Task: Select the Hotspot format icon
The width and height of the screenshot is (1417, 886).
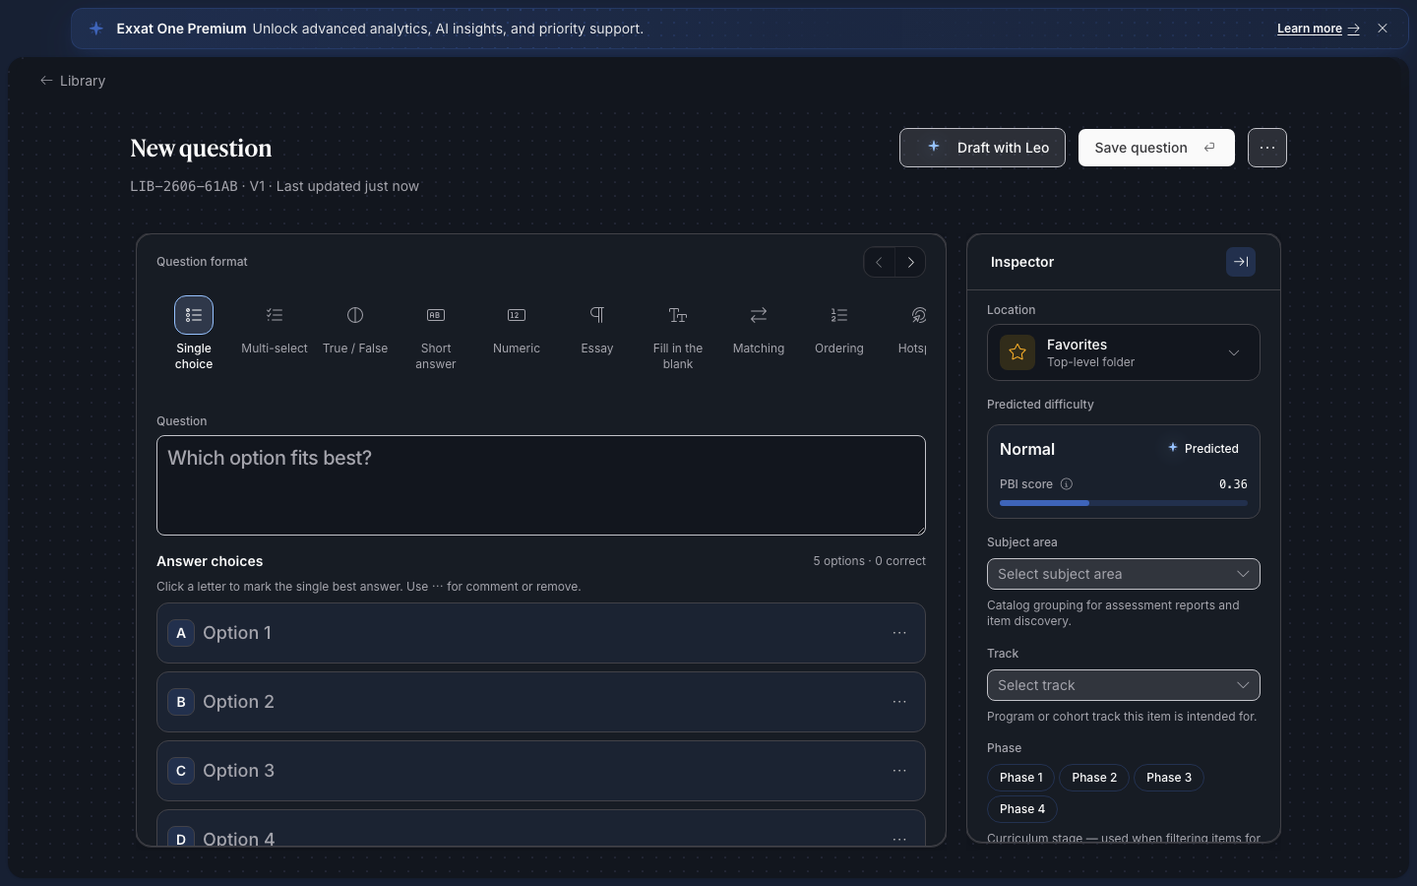Action: pyautogui.click(x=918, y=315)
